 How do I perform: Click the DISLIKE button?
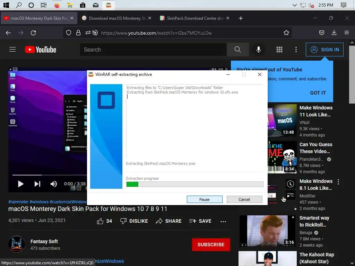coord(134,221)
